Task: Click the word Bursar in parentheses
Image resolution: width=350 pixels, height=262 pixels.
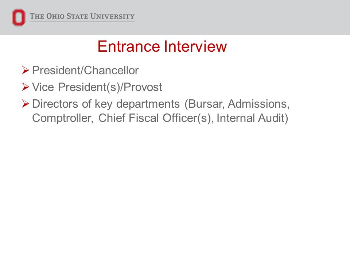Action: click(206, 104)
